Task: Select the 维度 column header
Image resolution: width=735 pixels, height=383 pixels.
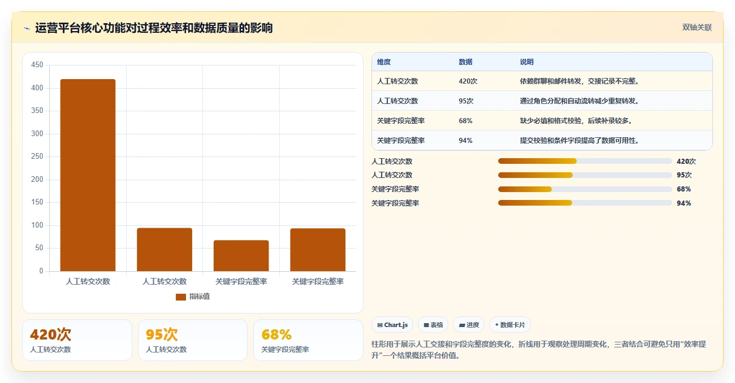Action: tap(384, 62)
